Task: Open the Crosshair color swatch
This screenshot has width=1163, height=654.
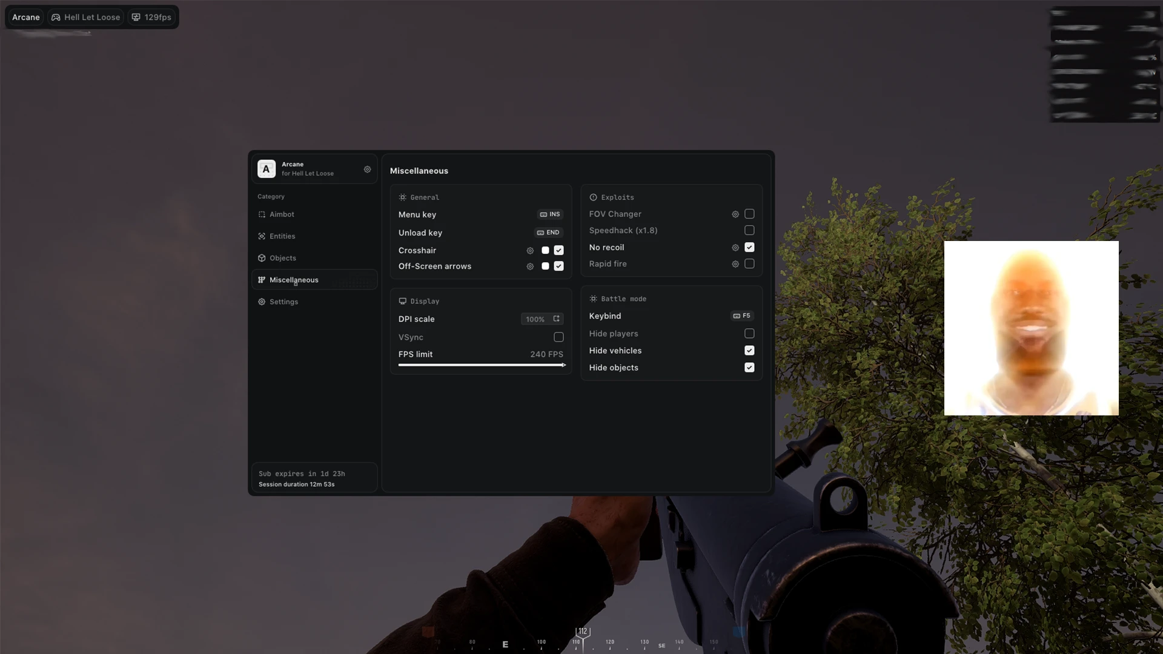Action: [545, 250]
